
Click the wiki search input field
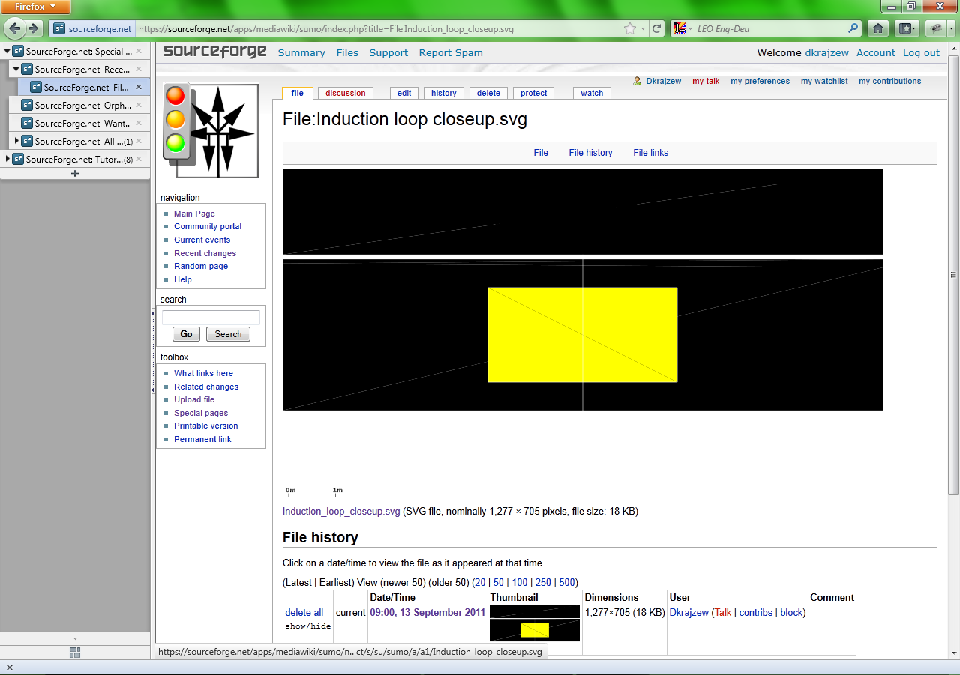pos(211,317)
